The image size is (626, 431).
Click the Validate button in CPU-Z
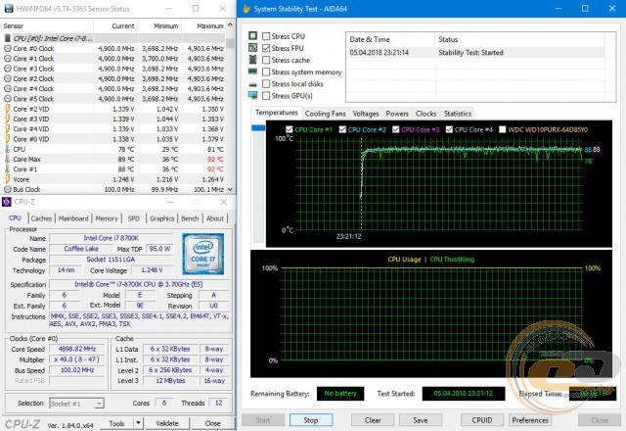(x=167, y=423)
